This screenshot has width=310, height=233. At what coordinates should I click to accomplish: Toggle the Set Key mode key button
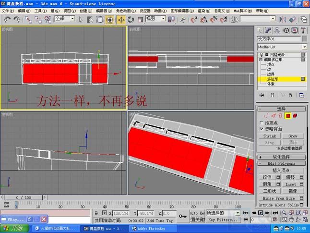tap(183, 216)
